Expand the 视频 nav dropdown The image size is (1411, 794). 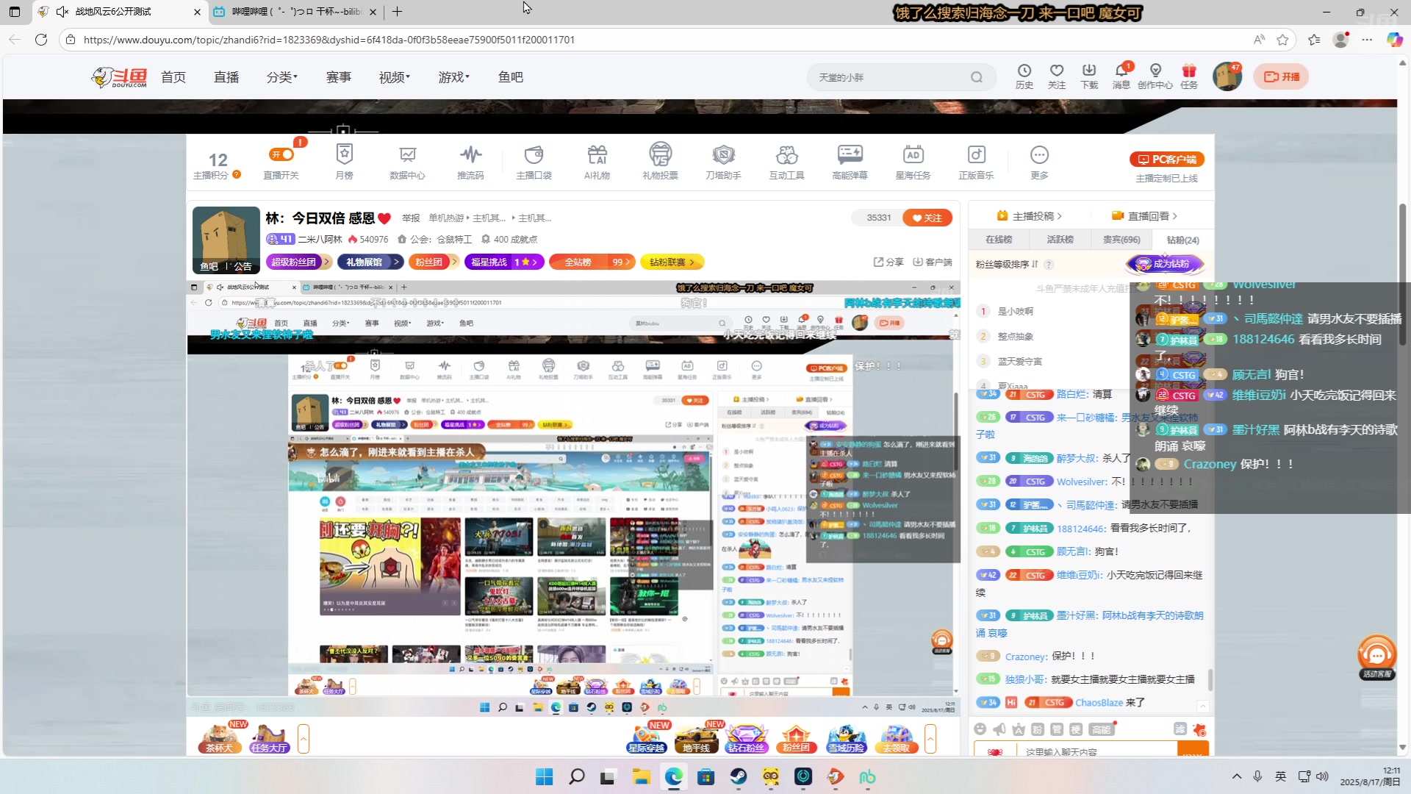[x=394, y=77]
